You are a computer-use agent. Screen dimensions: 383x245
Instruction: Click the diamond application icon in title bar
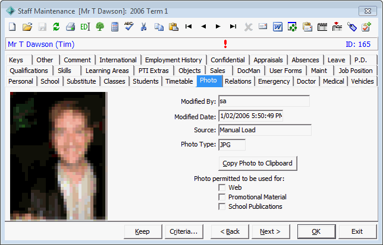pos(11,11)
